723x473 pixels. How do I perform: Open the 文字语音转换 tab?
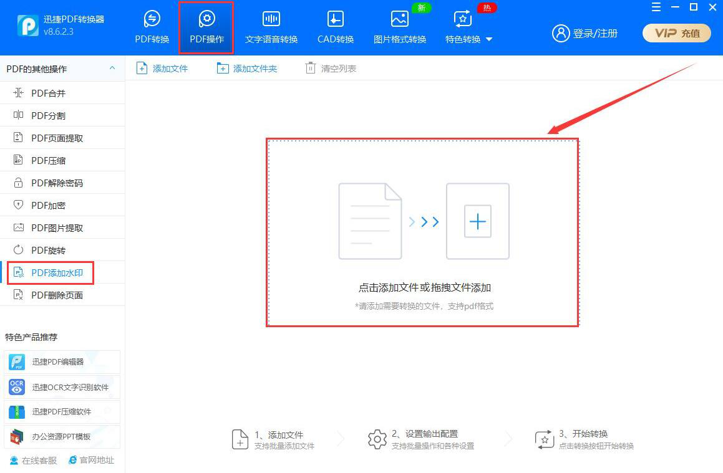coord(271,27)
